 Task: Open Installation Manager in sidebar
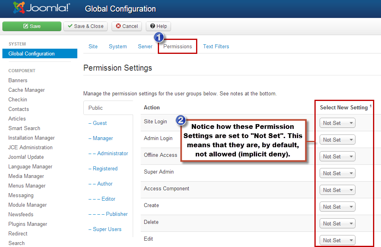pos(31,138)
